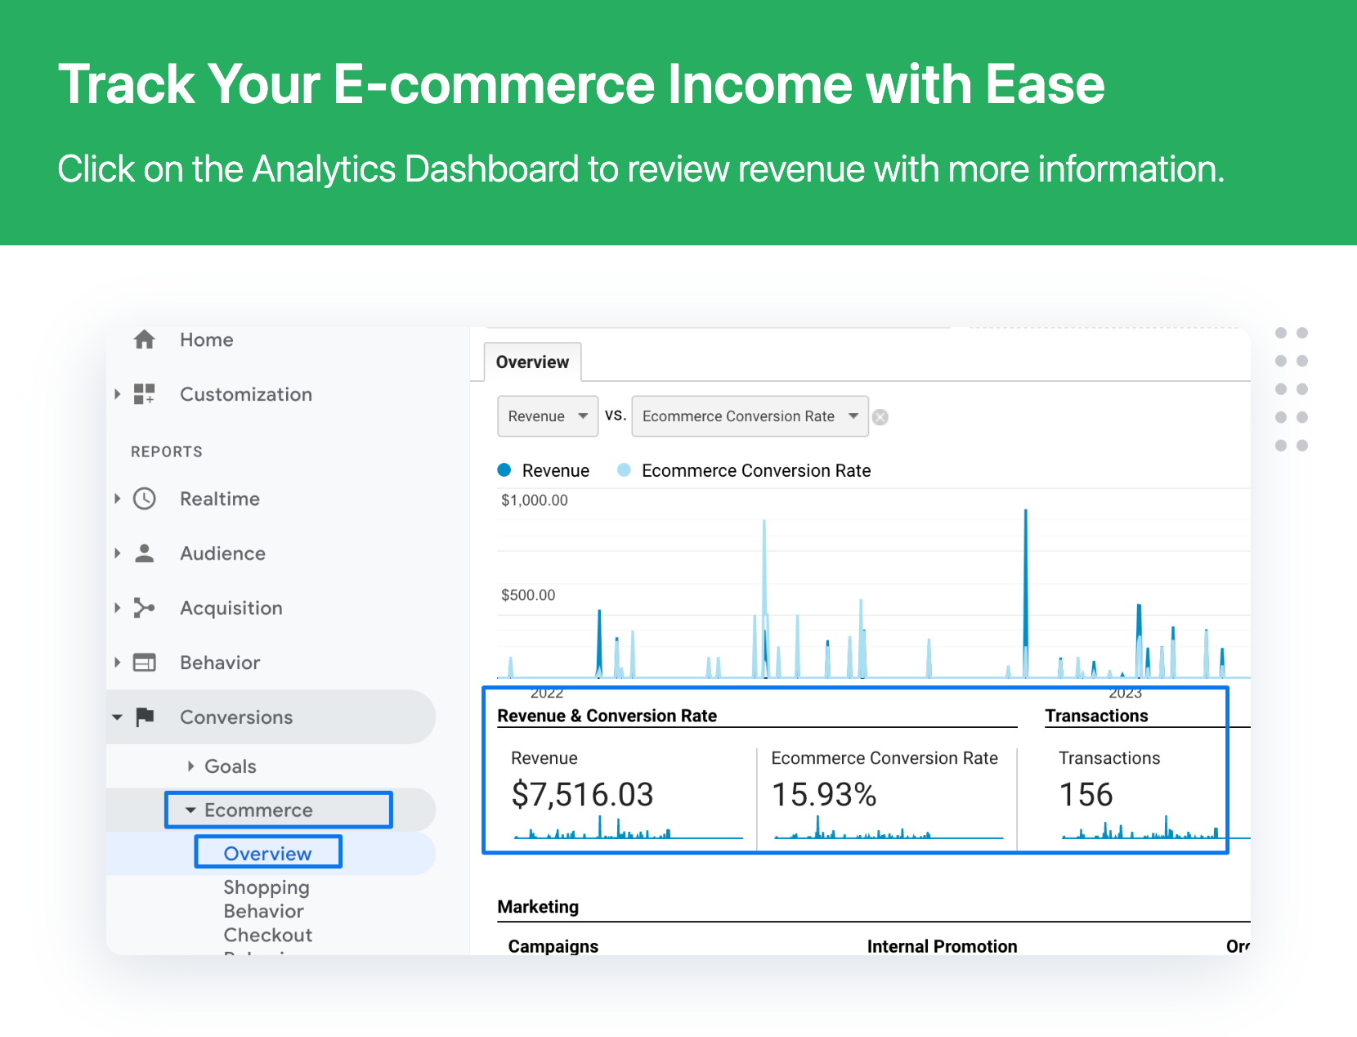Viewport: 1357px width, 1037px height.
Task: Expand the Realtime reports arrow
Action: [x=118, y=499]
